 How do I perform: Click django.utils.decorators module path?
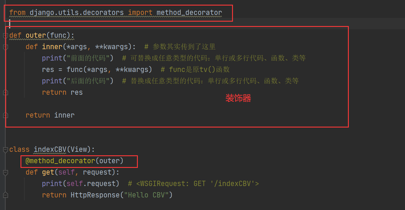(77, 13)
